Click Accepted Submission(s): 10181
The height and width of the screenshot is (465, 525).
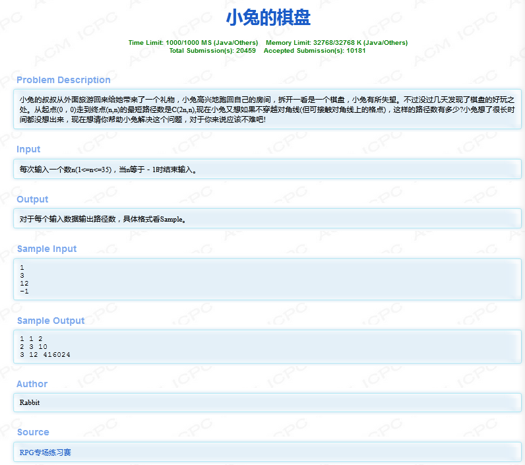coord(315,51)
